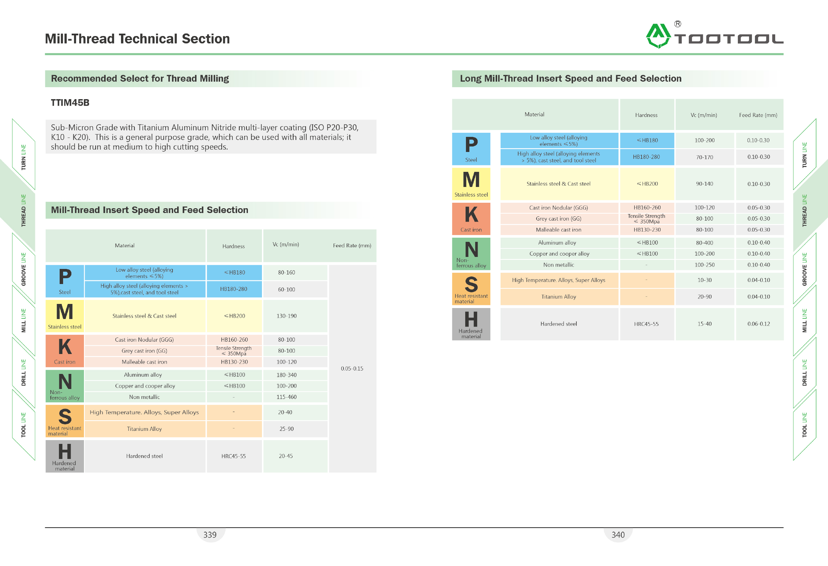Click the '15-40' Vc value in right table
This screenshot has height=566, width=828.
click(x=704, y=324)
